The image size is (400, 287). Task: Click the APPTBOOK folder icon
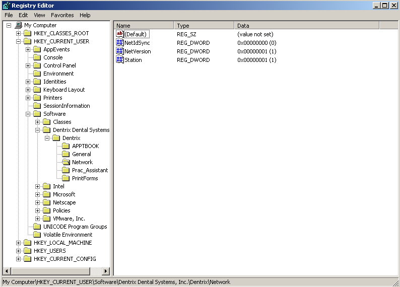pos(66,146)
